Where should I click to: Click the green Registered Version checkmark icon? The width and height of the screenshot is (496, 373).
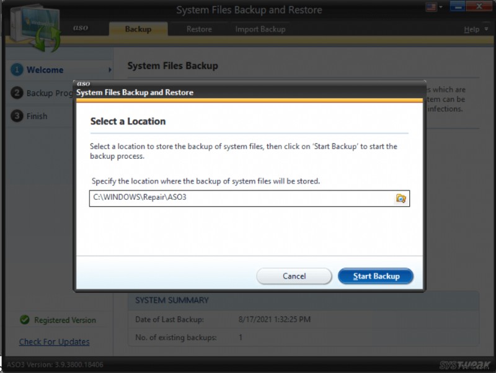(x=25, y=320)
